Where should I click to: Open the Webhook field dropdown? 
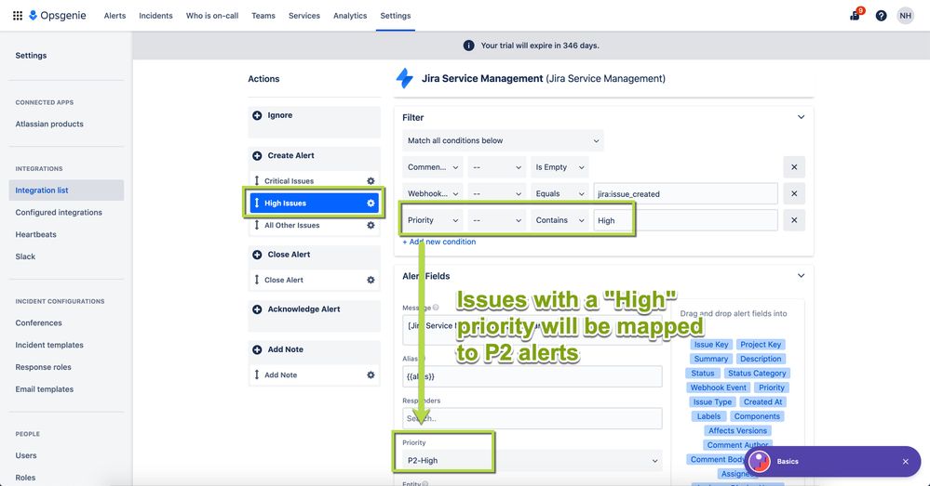432,193
